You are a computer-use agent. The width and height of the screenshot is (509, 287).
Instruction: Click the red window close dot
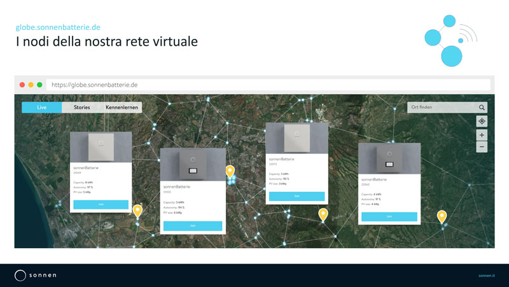pyautogui.click(x=22, y=85)
